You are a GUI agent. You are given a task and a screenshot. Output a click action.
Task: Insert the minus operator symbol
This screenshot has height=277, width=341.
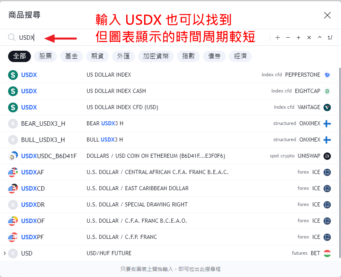(x=288, y=38)
